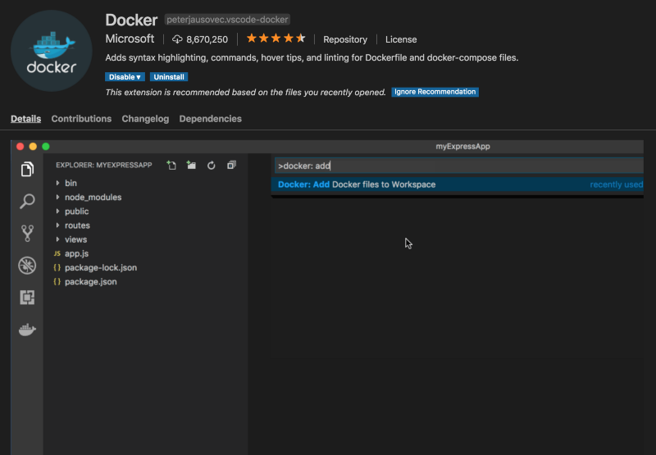Image resolution: width=656 pixels, height=455 pixels.
Task: Click the command palette input field
Action: [459, 166]
